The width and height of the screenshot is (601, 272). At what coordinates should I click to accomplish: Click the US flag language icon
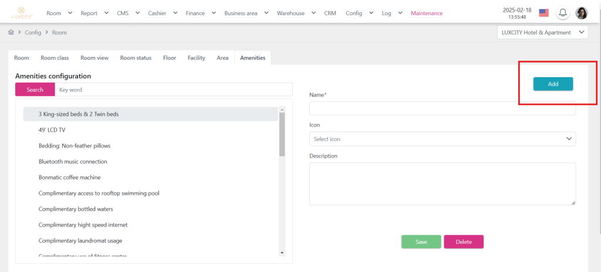click(x=543, y=13)
